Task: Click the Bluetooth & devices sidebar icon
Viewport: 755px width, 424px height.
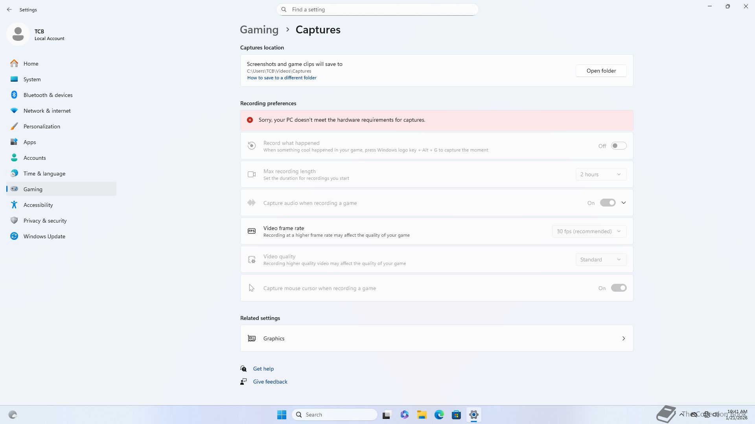Action: click(14, 95)
